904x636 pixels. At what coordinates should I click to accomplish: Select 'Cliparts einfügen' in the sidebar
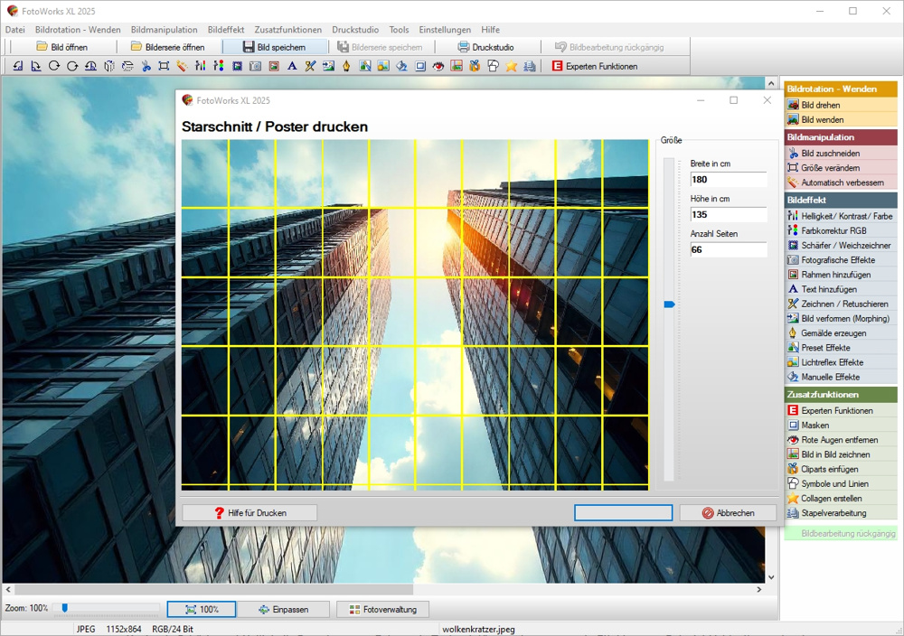[x=829, y=470]
